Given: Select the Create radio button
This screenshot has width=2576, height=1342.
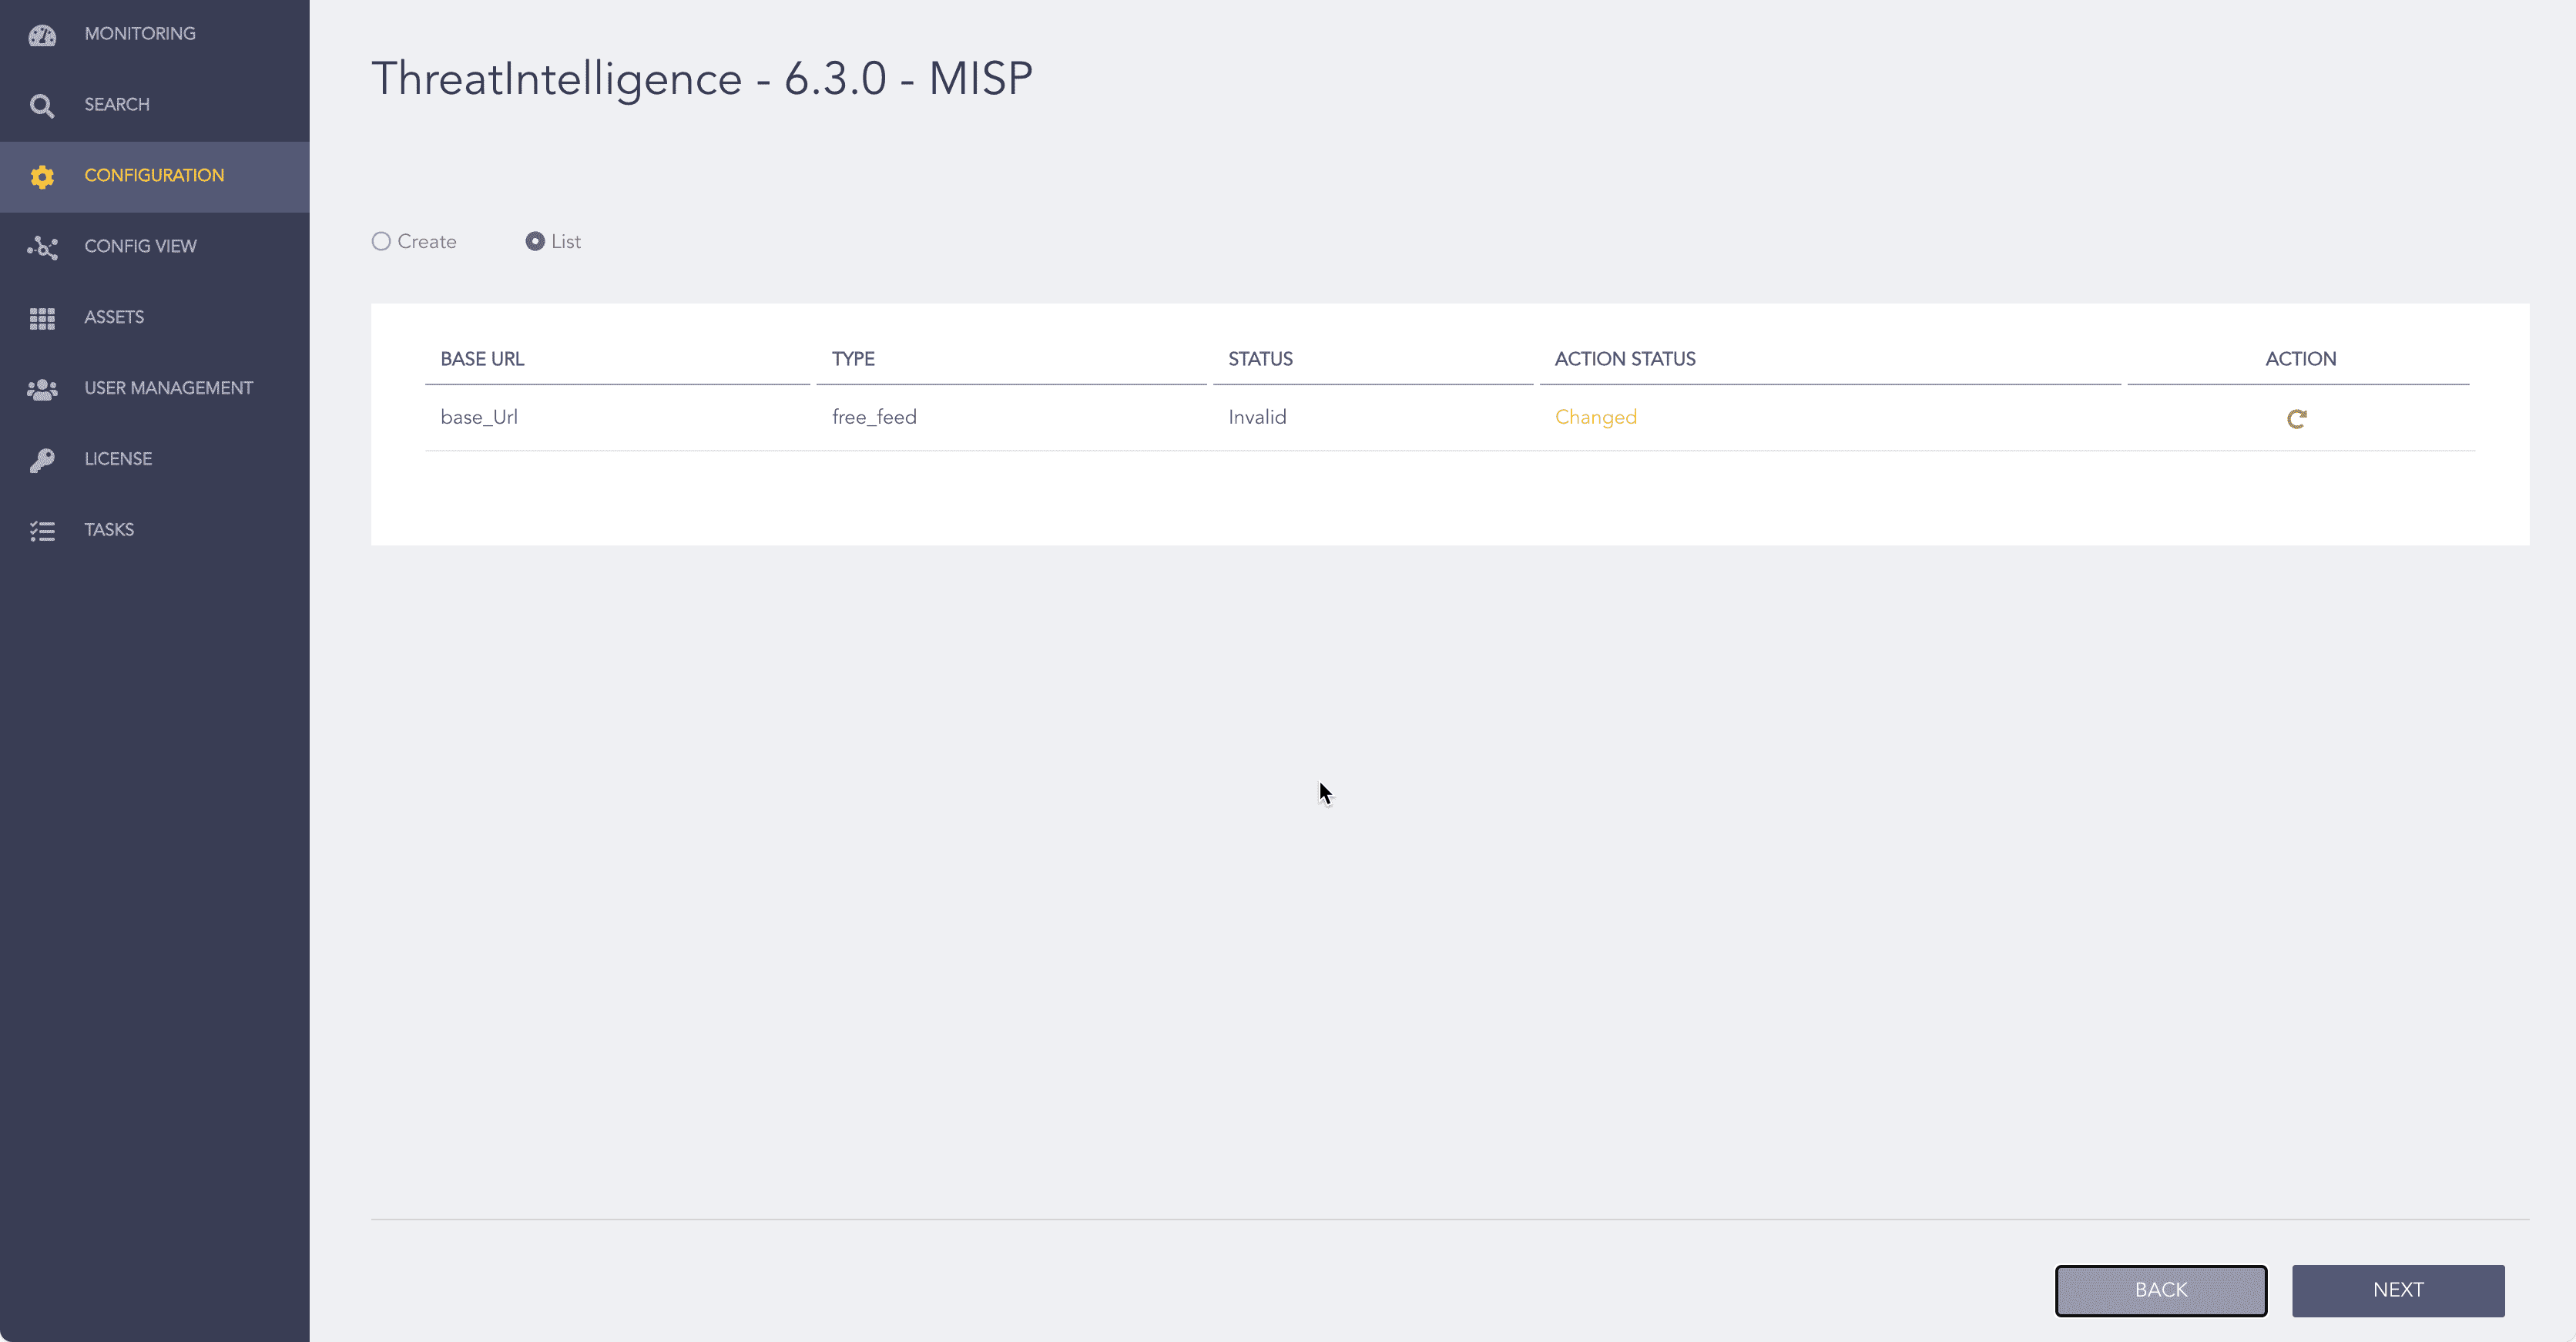Looking at the screenshot, I should (x=381, y=241).
